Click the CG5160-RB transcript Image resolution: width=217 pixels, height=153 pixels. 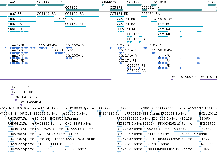click(x=75, y=26)
